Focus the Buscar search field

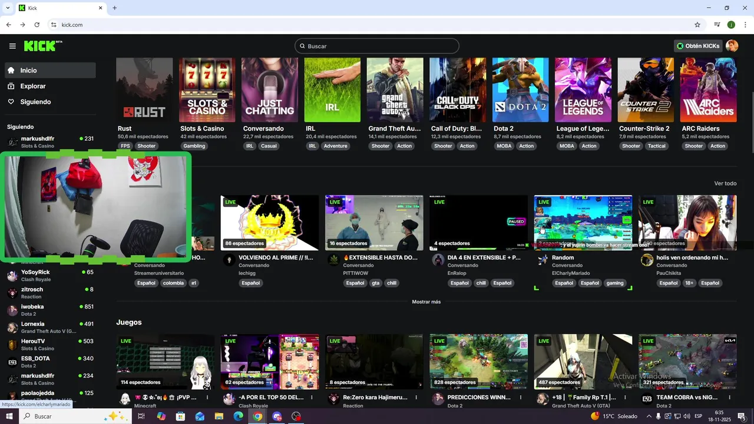point(377,46)
